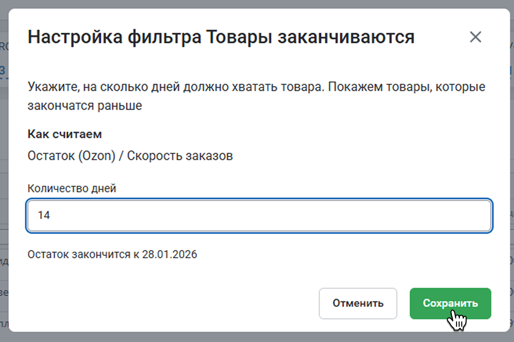Screen dimensions: 514x342
Task: Click the Скорость заказов text
Action: click(180, 156)
